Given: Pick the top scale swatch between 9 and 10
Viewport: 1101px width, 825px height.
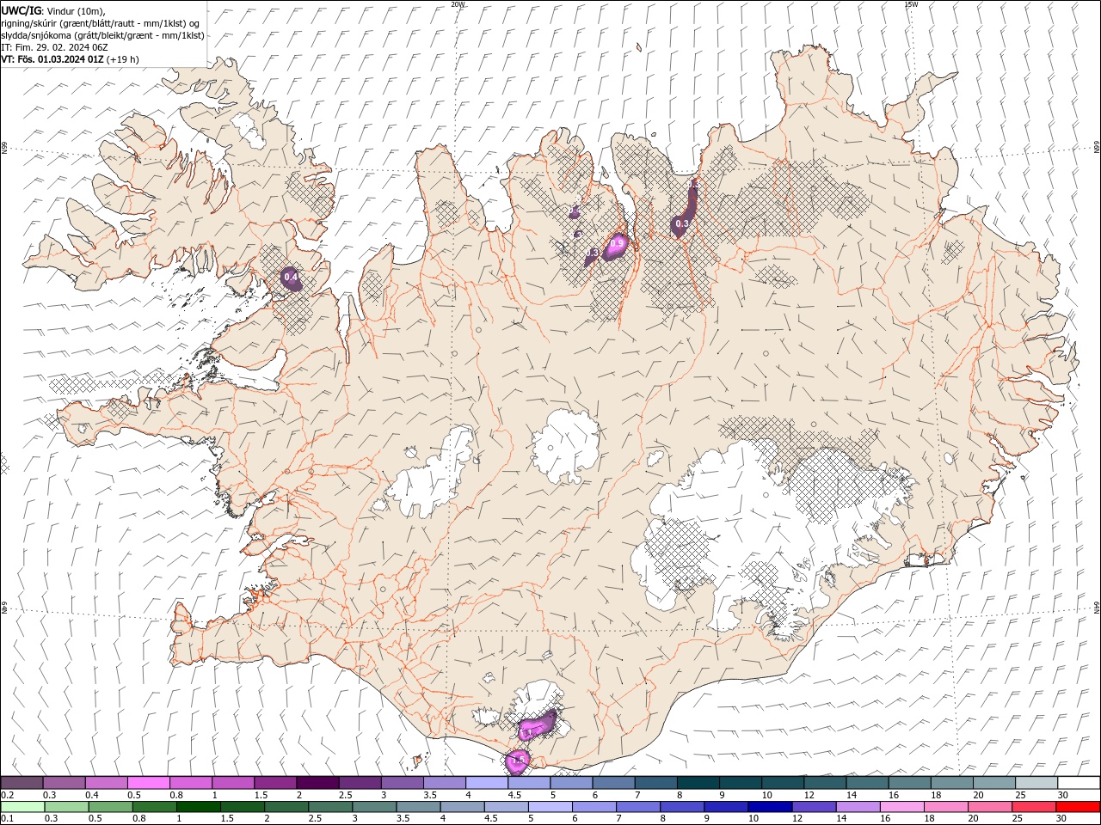Looking at the screenshot, I should [741, 782].
